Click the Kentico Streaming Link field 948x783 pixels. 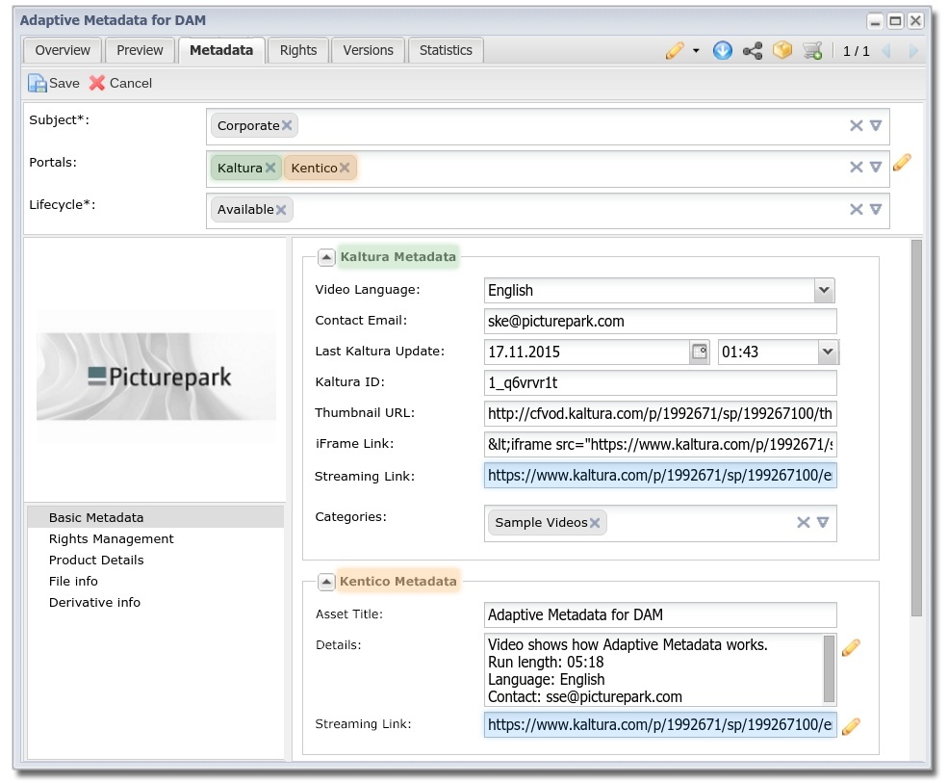coord(660,725)
